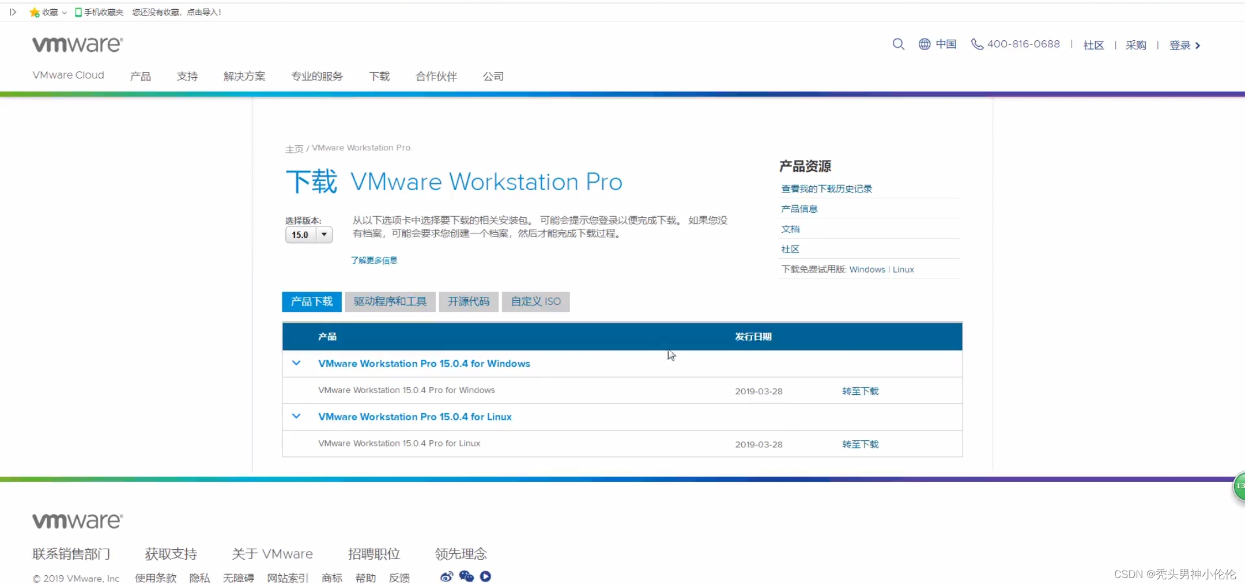The image size is (1245, 585).
Task: Click the arrow beside 登录
Action: click(1198, 46)
